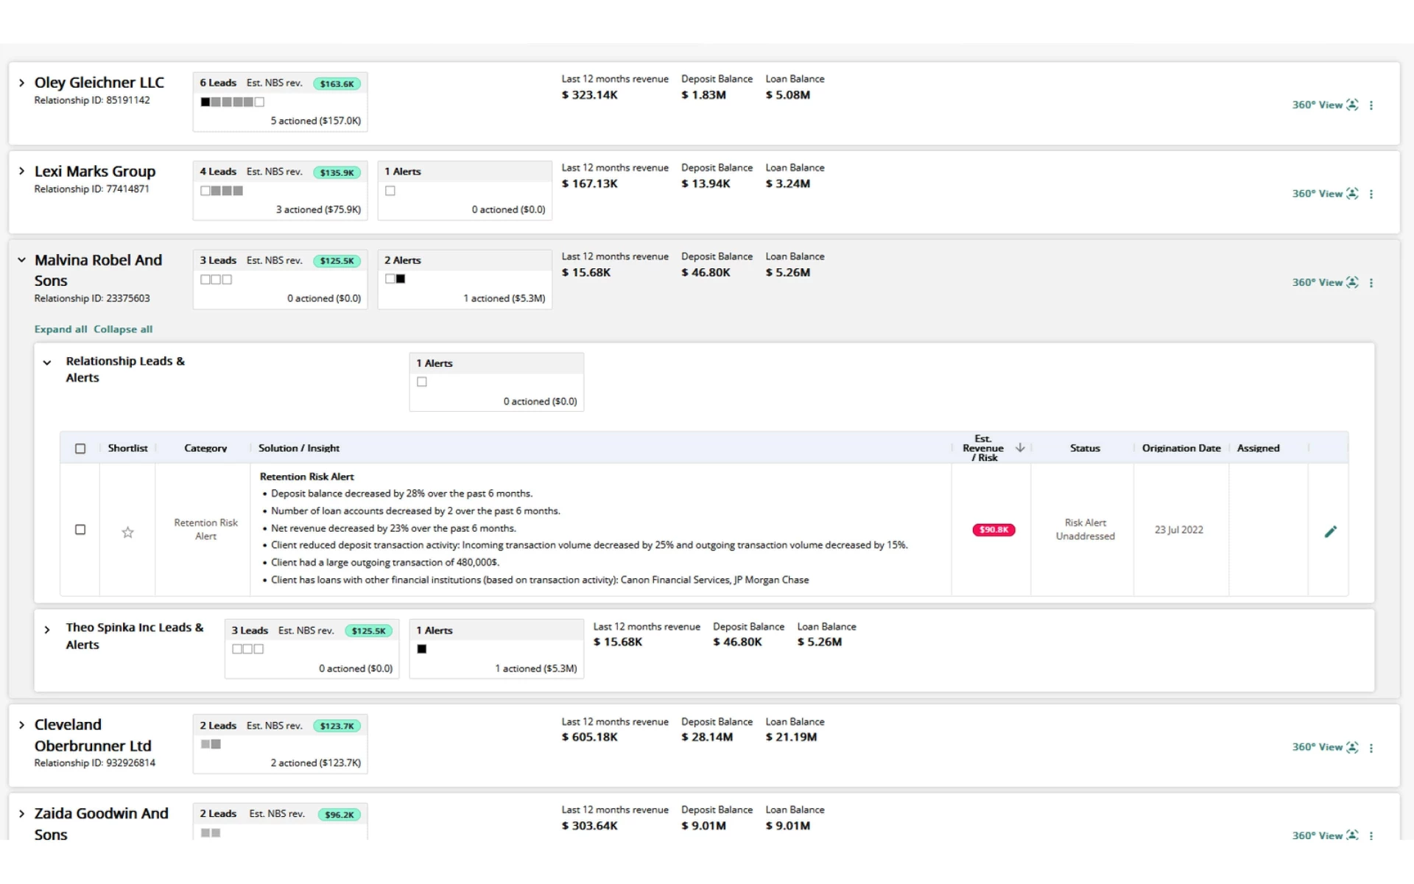Click Category column header
This screenshot has height=884, width=1414.
tap(205, 448)
